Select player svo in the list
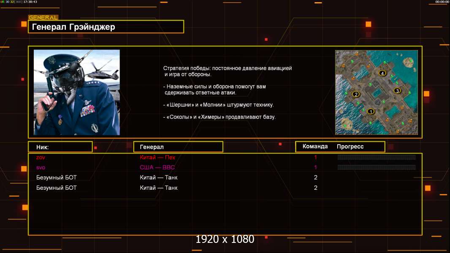450x253 pixels. pyautogui.click(x=41, y=167)
